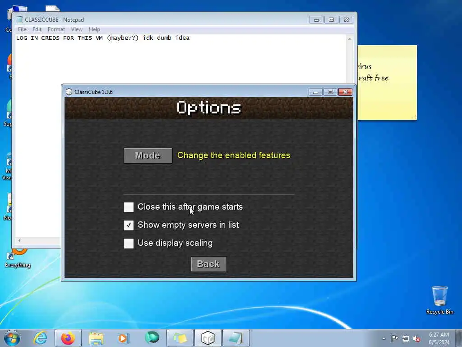
Task: Click Notepad vertical scrollbar up arrow
Action: pyautogui.click(x=350, y=39)
